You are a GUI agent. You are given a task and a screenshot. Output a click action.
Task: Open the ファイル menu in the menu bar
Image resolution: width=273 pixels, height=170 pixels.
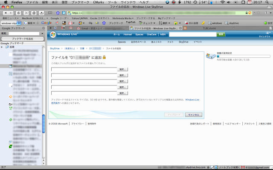click(32, 2)
